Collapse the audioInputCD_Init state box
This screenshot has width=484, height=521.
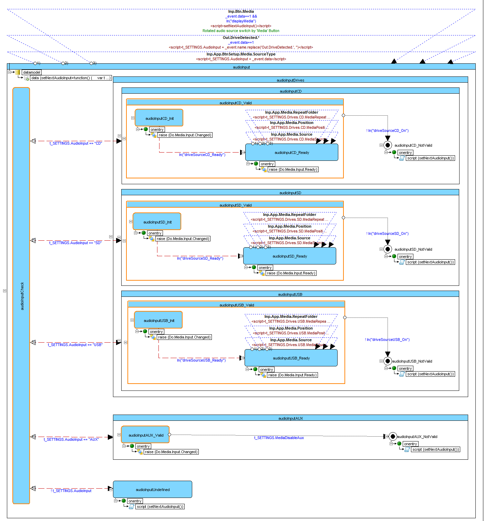pyautogui.click(x=133, y=118)
